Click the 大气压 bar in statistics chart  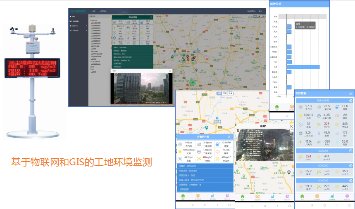(x=289, y=27)
